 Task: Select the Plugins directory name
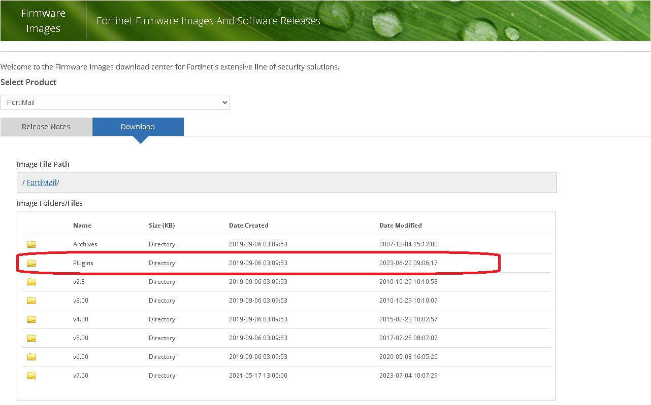point(83,263)
